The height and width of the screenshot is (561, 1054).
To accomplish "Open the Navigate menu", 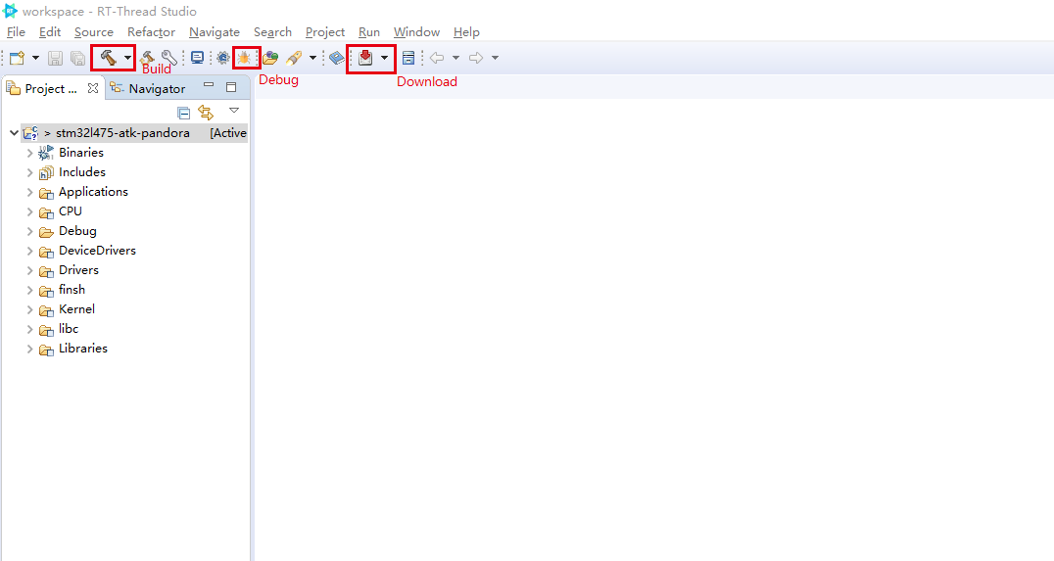I will tap(215, 32).
